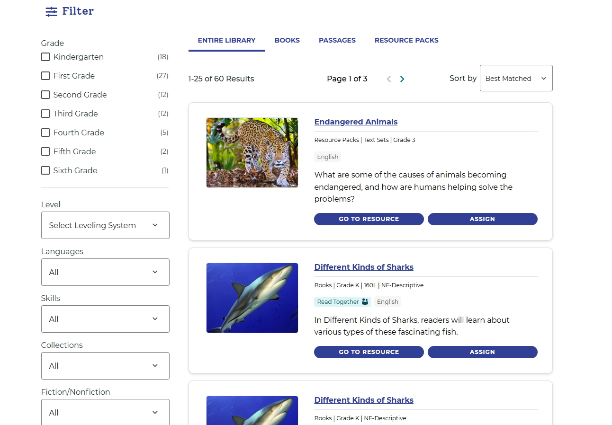Open the Sort by Best Matched dropdown
Screen dimensions: 612x425
point(516,78)
